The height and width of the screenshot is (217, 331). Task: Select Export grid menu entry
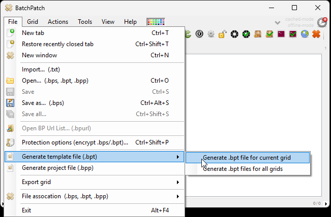coord(95,182)
